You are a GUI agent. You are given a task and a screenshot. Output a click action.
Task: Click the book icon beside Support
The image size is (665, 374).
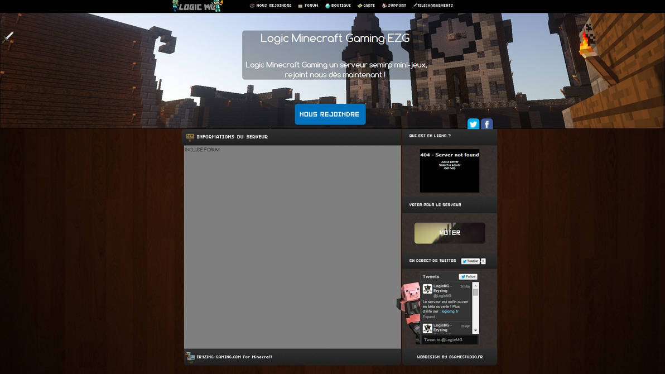click(383, 5)
